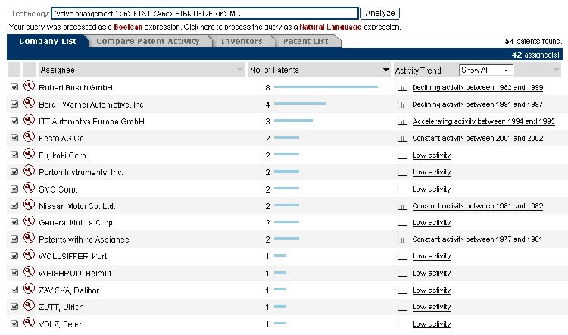
Task: Toggle checkbox for SMC Corp.
Action: coord(14,189)
